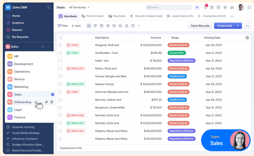Viewport: 254px width, 156px height.
Task: Open more options next to Create Deal
Action: (x=247, y=26)
